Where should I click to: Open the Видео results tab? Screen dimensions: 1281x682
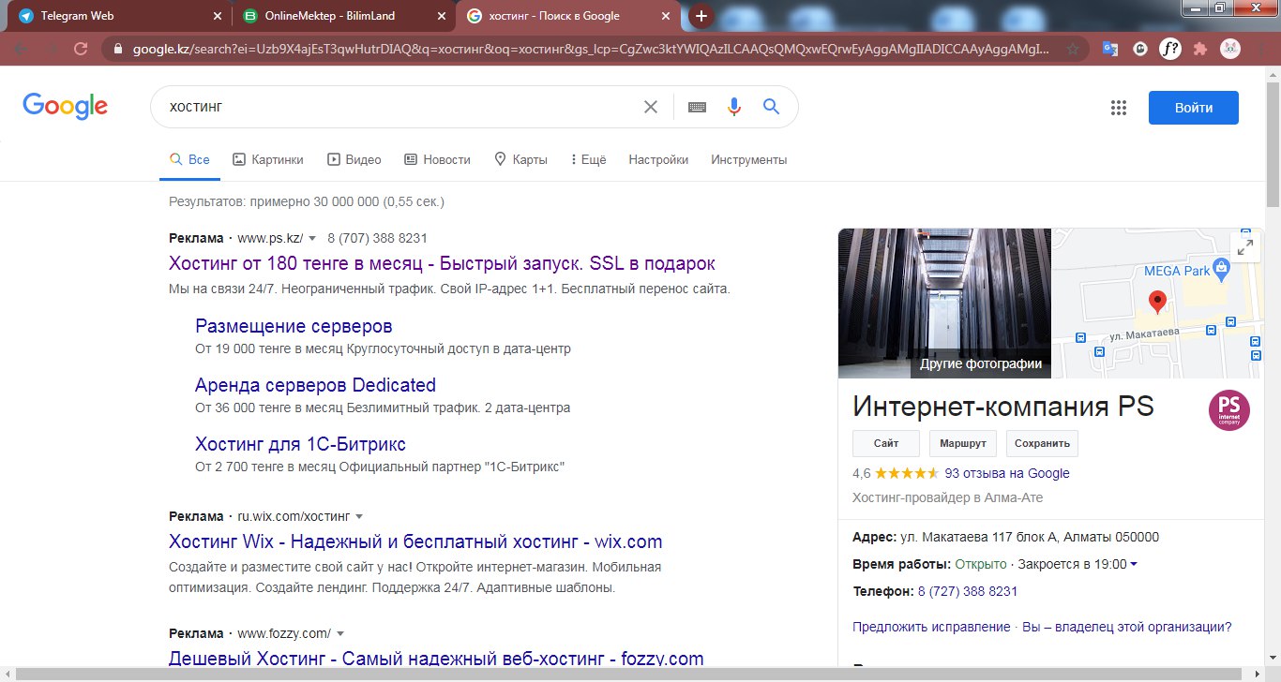(x=354, y=159)
